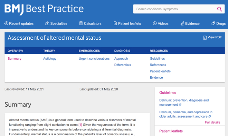The height and width of the screenshot is (136, 228).
Task: Open Evidence in the top navigation
Action: (x=190, y=23)
